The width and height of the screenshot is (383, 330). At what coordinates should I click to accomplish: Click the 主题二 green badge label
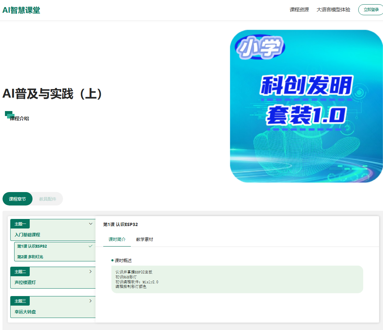(20, 272)
